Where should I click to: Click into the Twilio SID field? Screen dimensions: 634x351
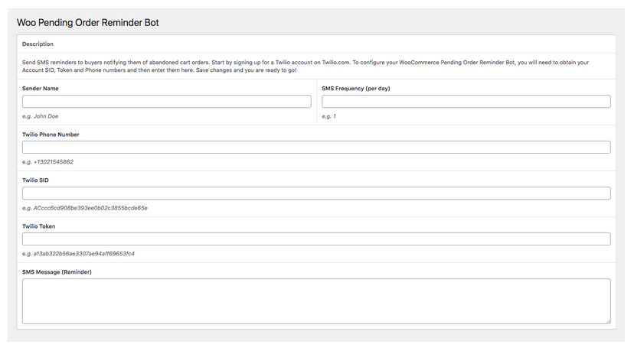click(316, 193)
